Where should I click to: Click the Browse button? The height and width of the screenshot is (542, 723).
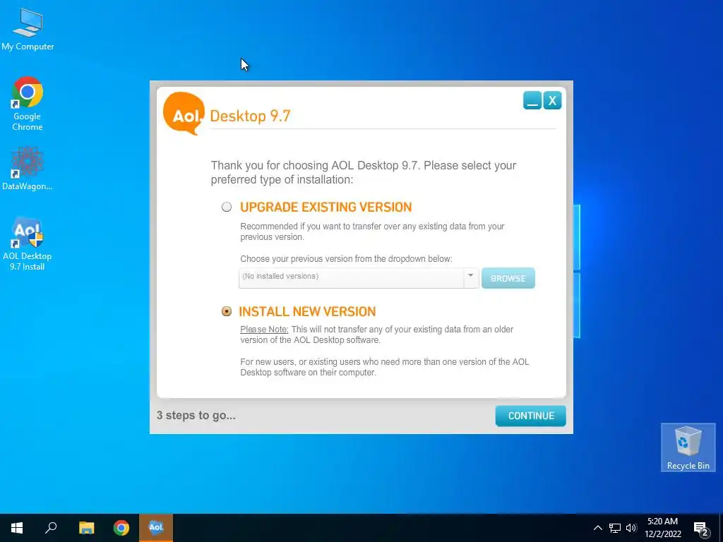click(x=508, y=278)
